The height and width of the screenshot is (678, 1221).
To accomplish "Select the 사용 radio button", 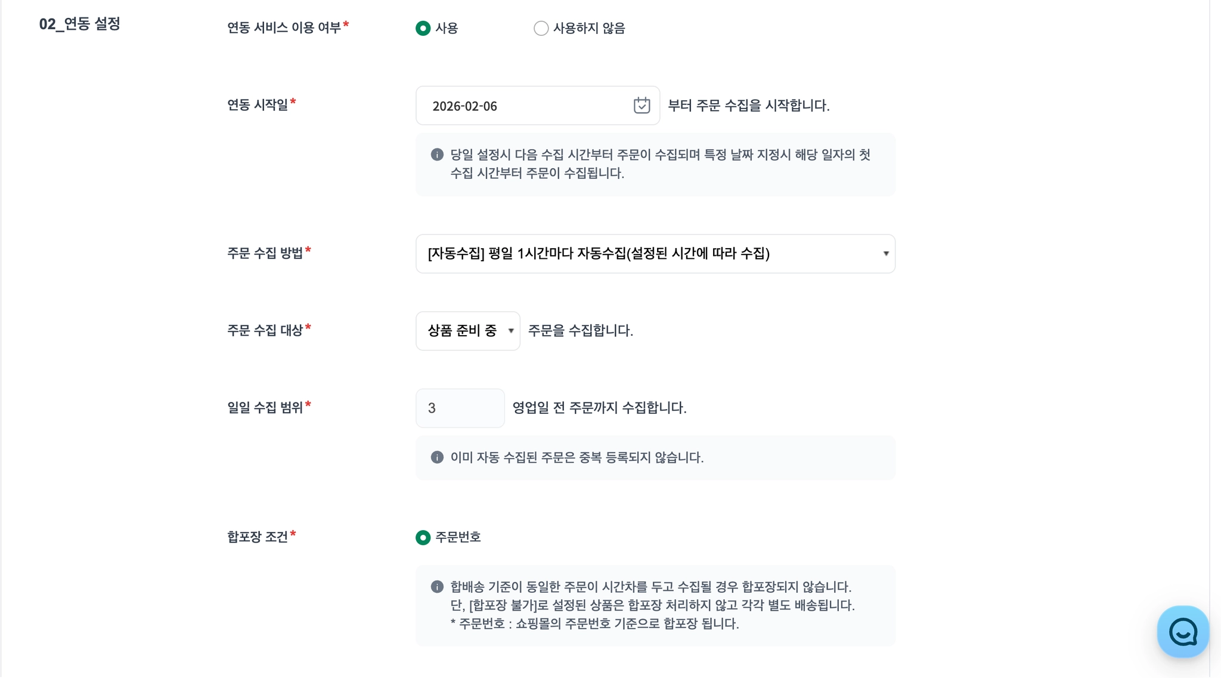I will 423,28.
